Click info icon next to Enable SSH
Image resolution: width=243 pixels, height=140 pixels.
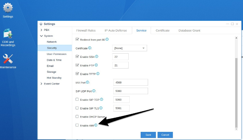point(97,57)
